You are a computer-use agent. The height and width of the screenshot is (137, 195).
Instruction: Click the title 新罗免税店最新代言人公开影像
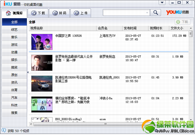[74, 58]
